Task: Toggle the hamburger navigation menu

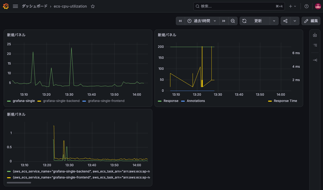Action: (x=15, y=6)
